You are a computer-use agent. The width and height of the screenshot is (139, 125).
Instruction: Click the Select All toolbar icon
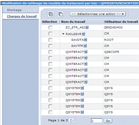coord(51,14)
